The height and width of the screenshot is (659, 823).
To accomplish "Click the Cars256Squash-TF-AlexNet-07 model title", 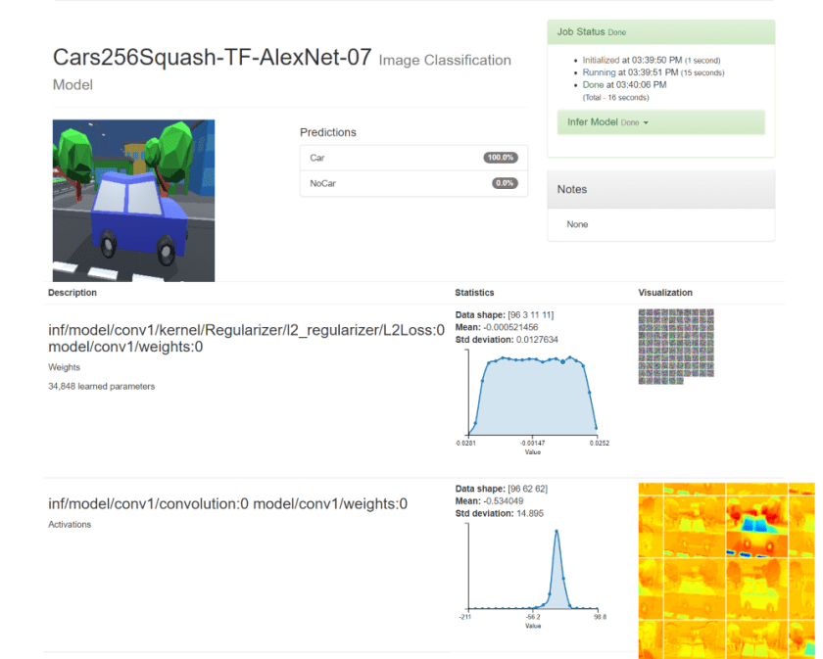I will 212,58.
